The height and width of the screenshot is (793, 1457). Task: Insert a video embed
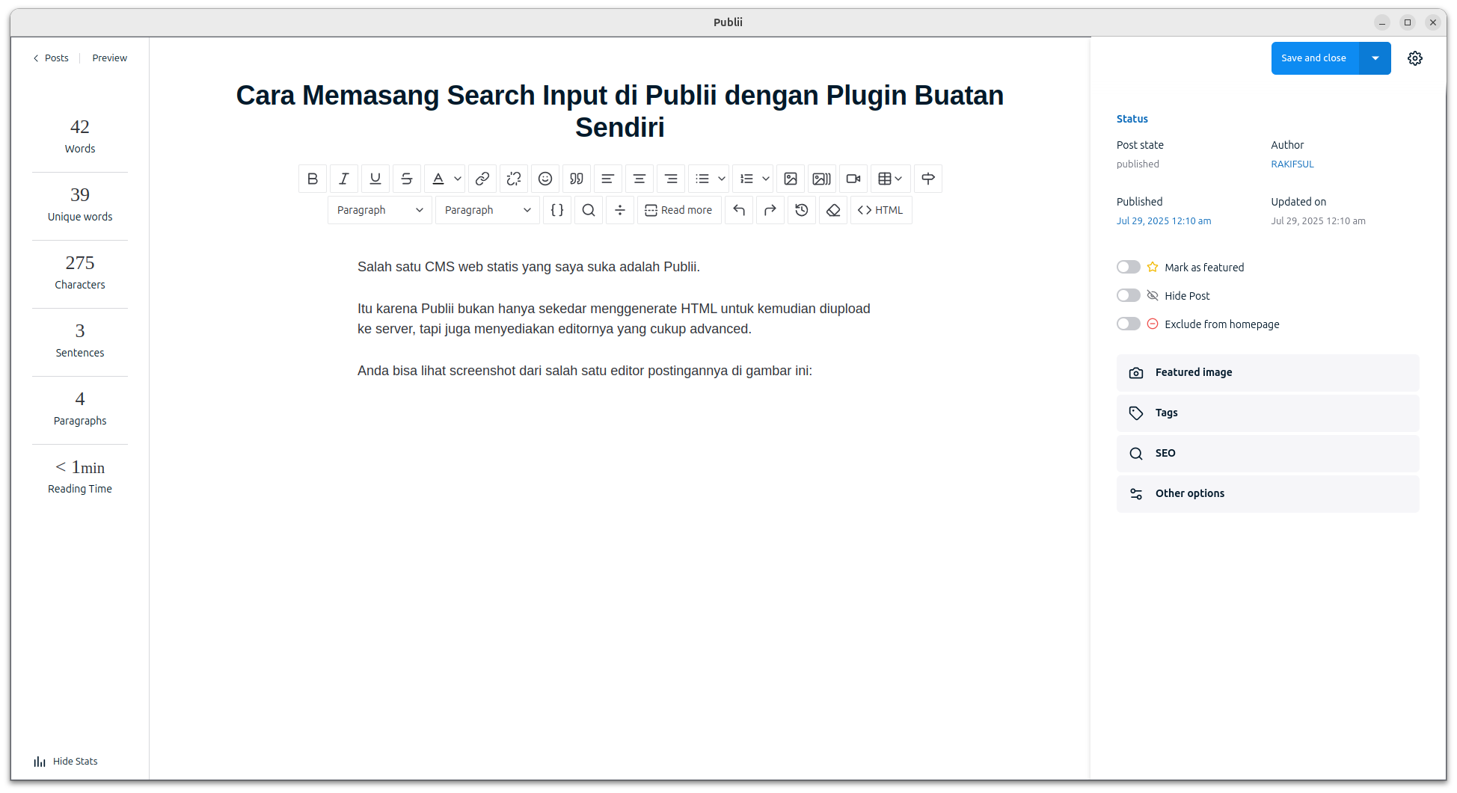[853, 179]
